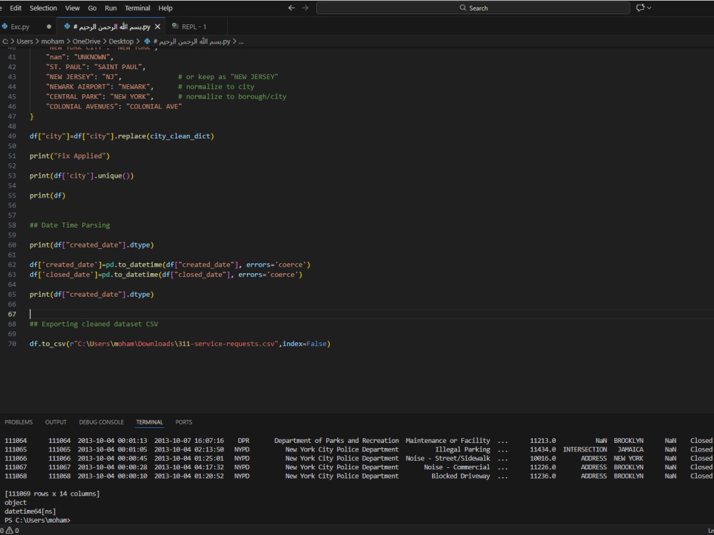Click the 'PS C:\Users\moham>' terminal prompt
This screenshot has width=714, height=535.
pos(37,521)
